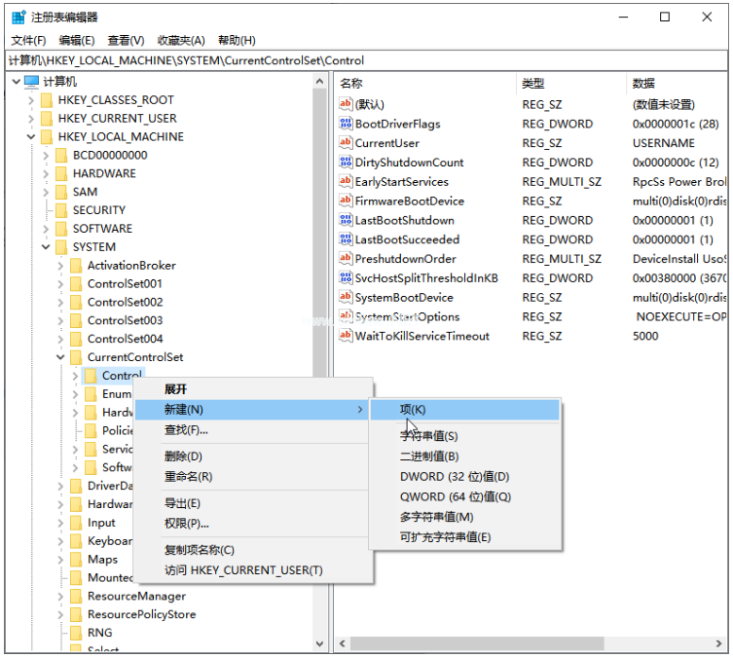Click 权限(P)... in context menu

pos(187,523)
